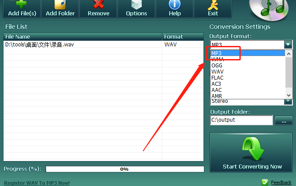The height and width of the screenshot is (186, 296).
Task: Select AMR in the format list
Action: coord(247,96)
